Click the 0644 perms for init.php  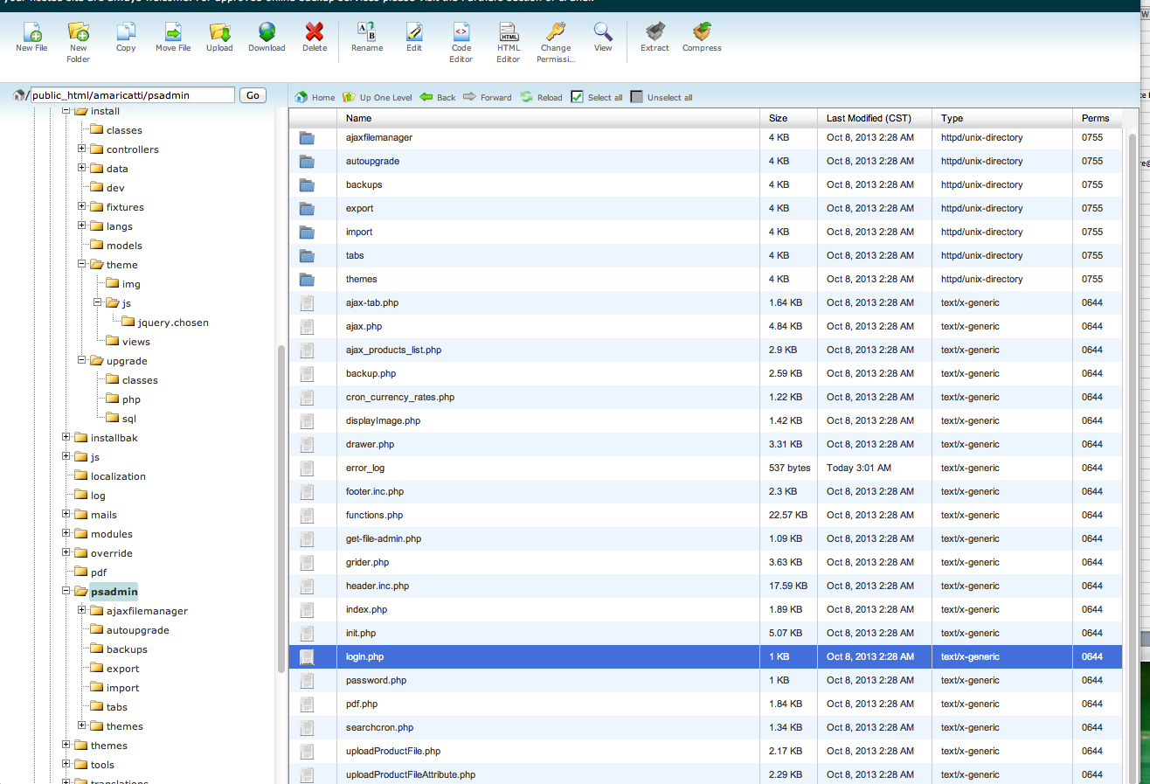pyautogui.click(x=1092, y=633)
